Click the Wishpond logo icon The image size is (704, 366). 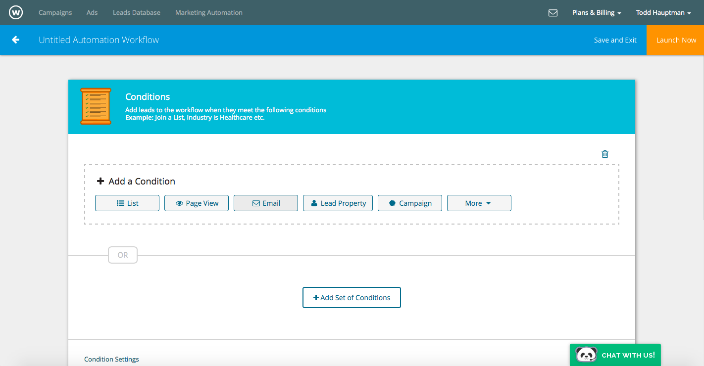pyautogui.click(x=16, y=12)
